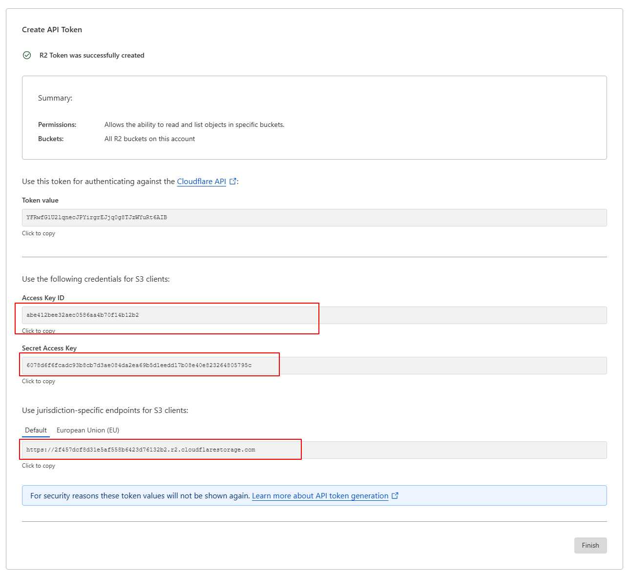Open Learn more about API token generation
629x575 pixels.
click(x=320, y=495)
